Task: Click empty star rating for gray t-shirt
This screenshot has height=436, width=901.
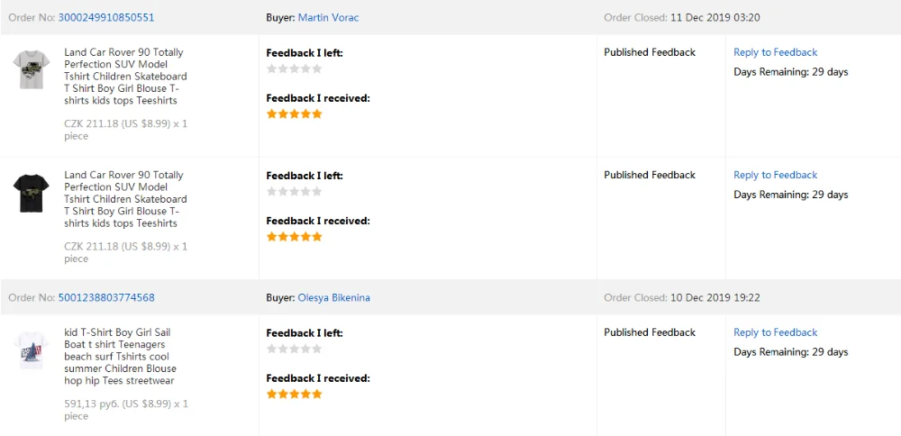Action: (x=294, y=68)
